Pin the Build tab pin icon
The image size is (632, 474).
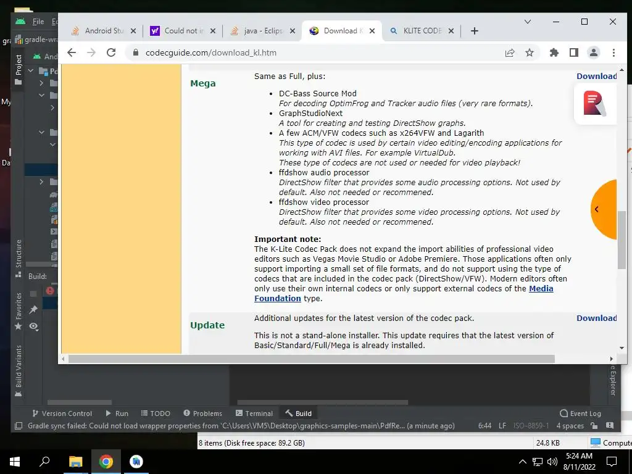(x=33, y=310)
